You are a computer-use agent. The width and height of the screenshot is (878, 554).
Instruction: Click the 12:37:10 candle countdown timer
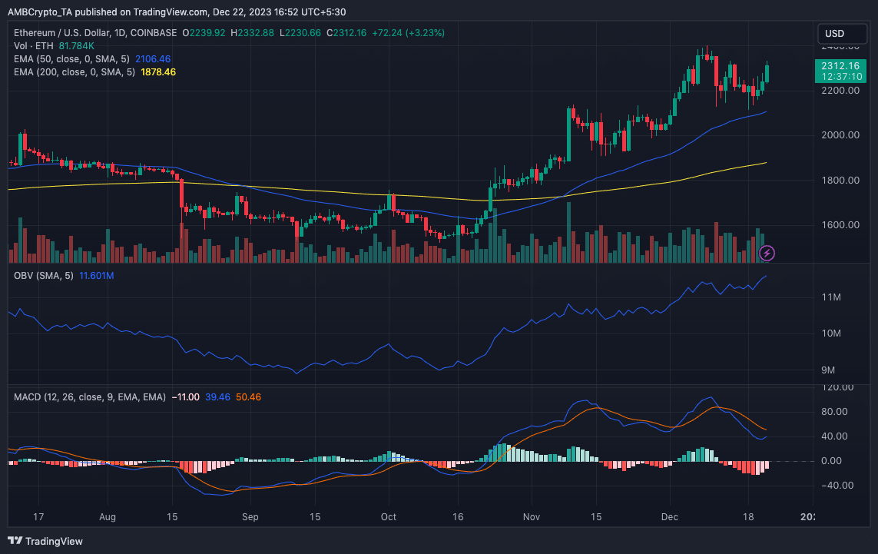pyautogui.click(x=842, y=77)
